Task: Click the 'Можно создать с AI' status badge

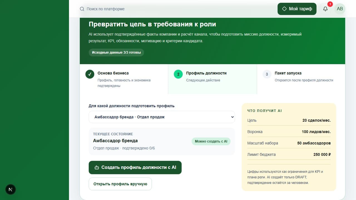Action: coord(211,141)
